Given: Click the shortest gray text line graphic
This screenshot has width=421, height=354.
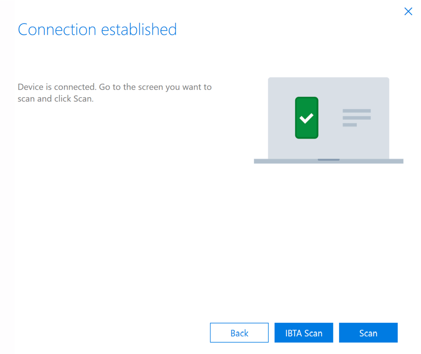Looking at the screenshot, I should [x=350, y=125].
